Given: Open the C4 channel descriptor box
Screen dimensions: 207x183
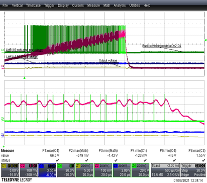Looking at the screenshot, I should [x=66, y=170].
